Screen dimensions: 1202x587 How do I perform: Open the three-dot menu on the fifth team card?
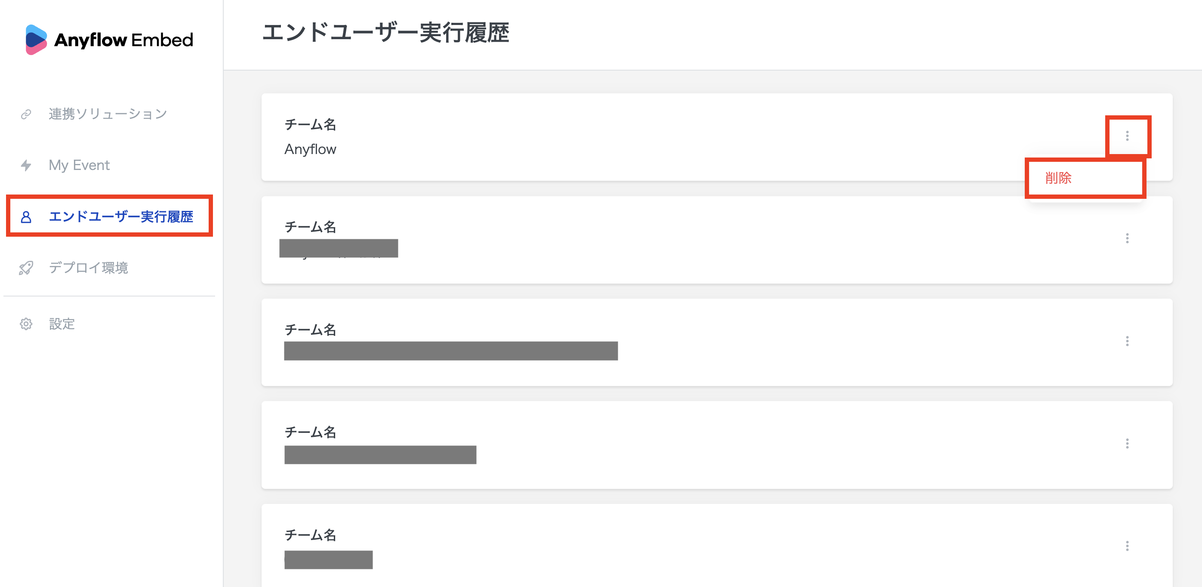point(1127,546)
